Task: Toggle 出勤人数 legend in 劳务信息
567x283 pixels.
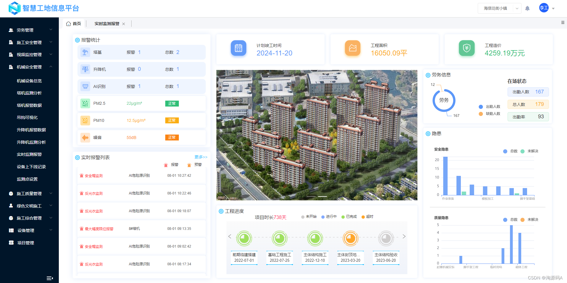Action: 490,107
